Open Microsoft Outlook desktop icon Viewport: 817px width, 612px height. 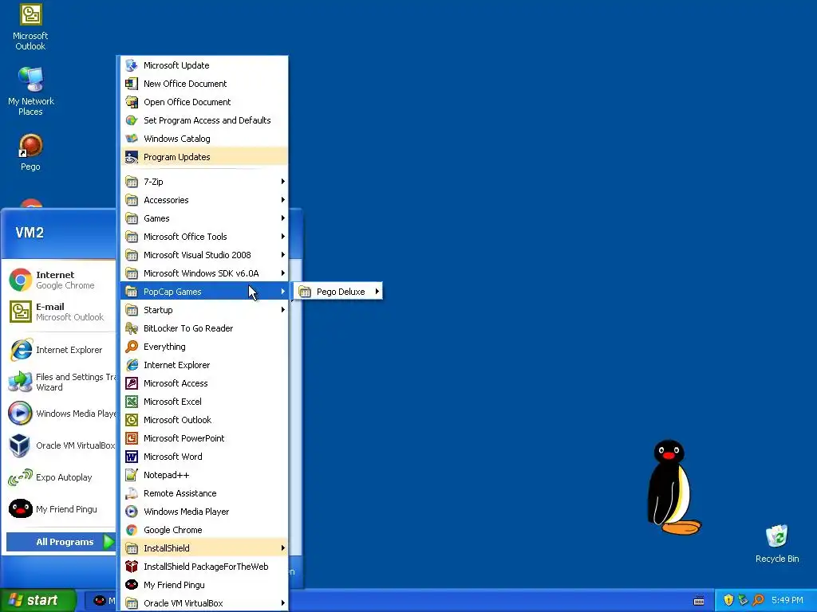pos(30,27)
